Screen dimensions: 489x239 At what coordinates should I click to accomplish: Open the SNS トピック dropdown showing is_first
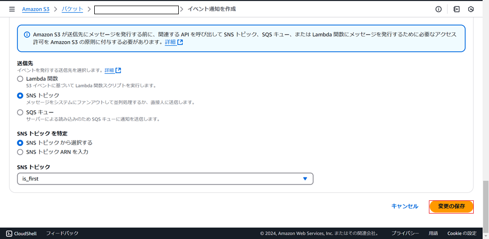(165, 179)
